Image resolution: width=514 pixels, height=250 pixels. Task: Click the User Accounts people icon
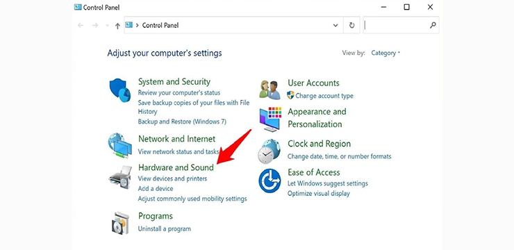click(270, 90)
